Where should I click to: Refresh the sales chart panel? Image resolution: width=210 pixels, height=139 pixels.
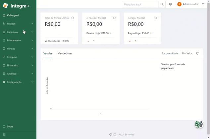click(197, 53)
